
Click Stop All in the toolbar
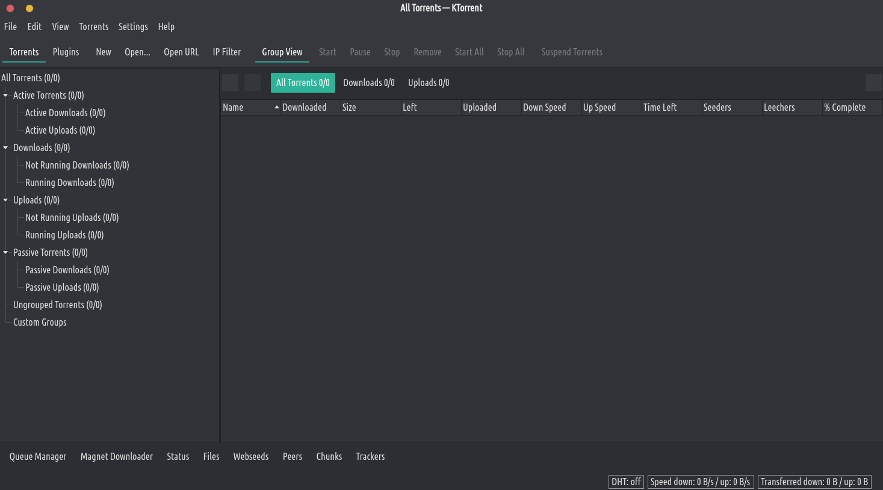point(510,52)
